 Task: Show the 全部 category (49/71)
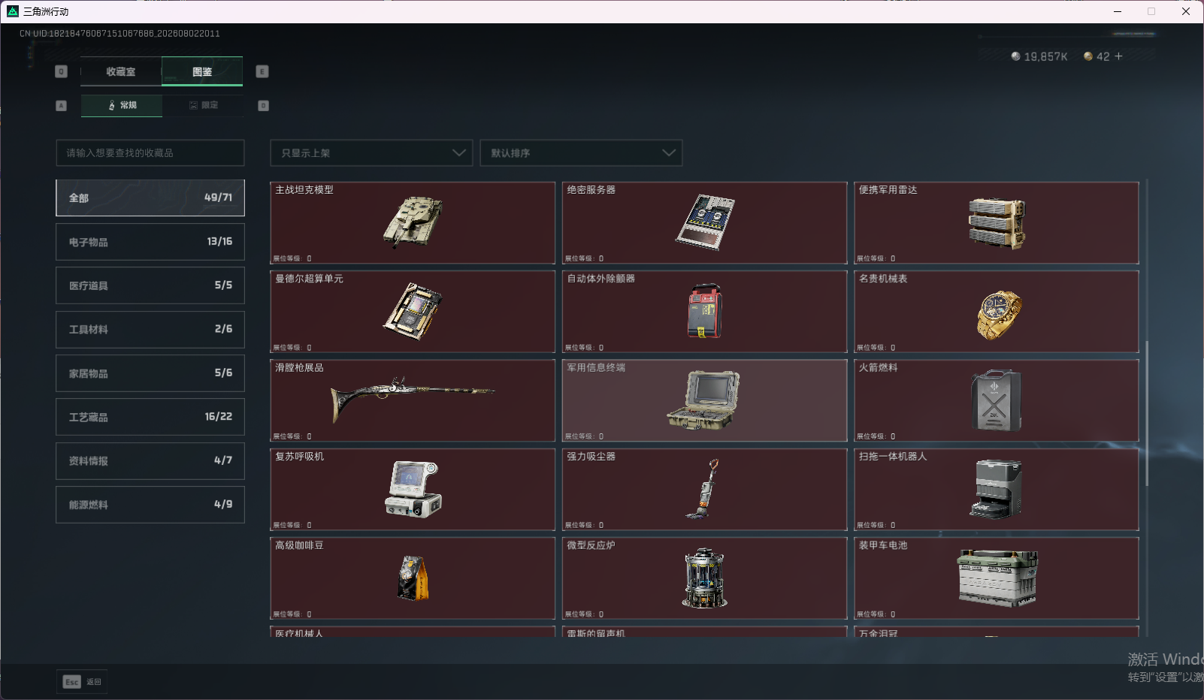(150, 198)
